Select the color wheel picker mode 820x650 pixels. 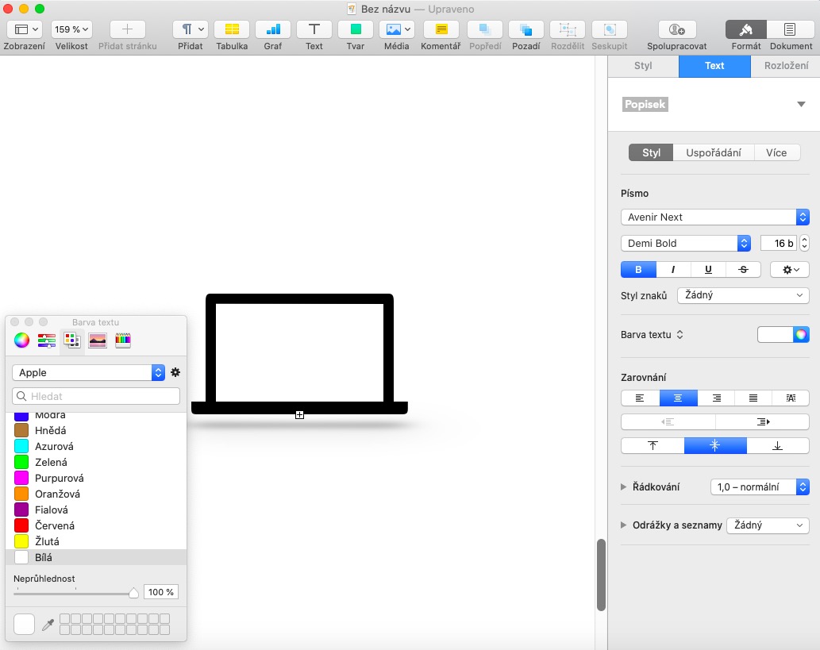(x=21, y=340)
